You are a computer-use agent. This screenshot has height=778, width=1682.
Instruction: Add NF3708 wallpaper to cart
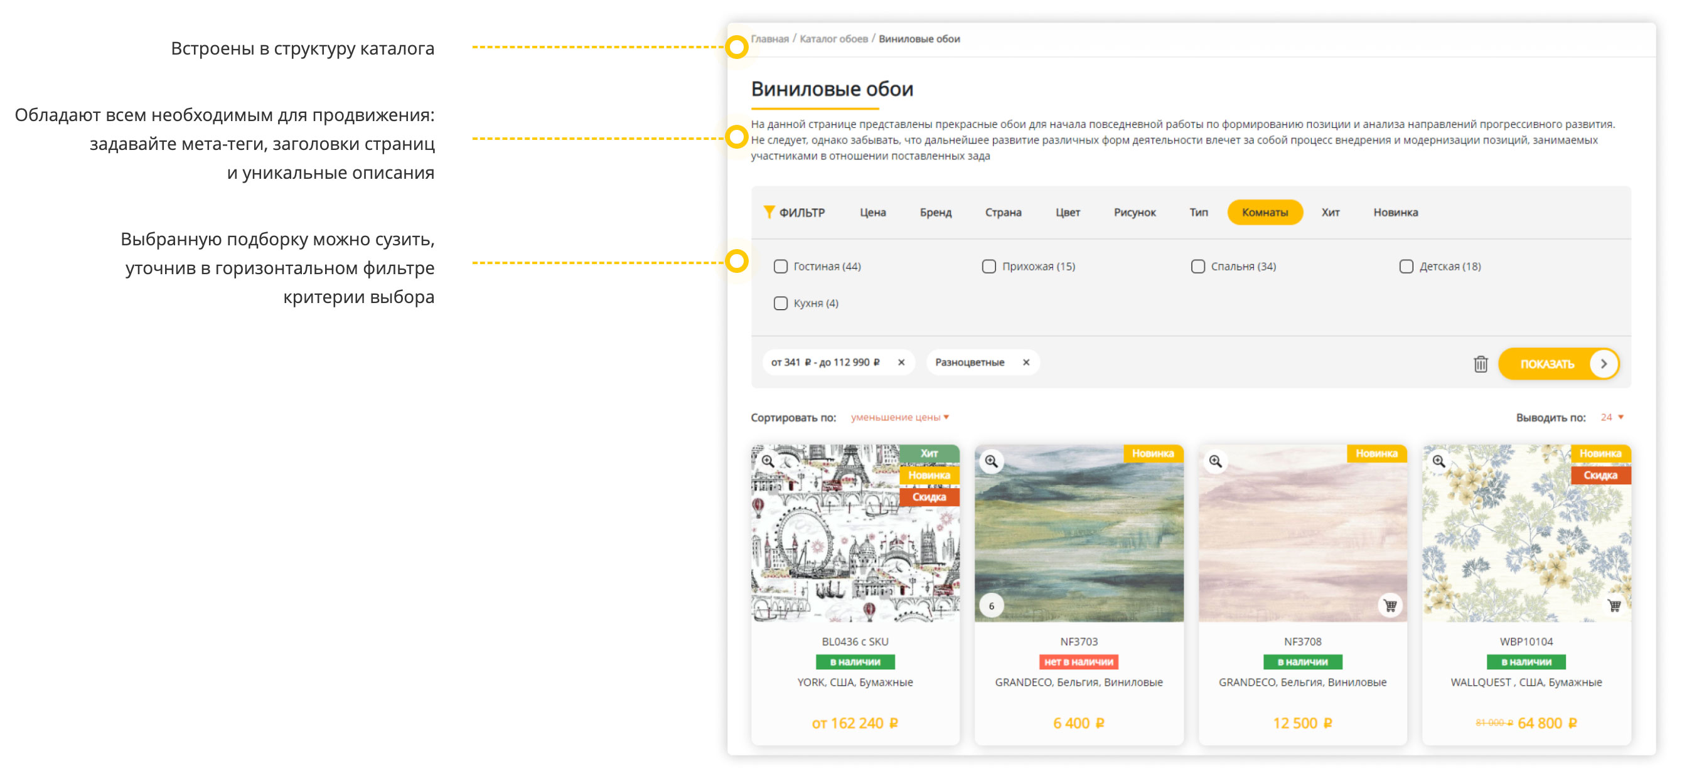(x=1390, y=605)
